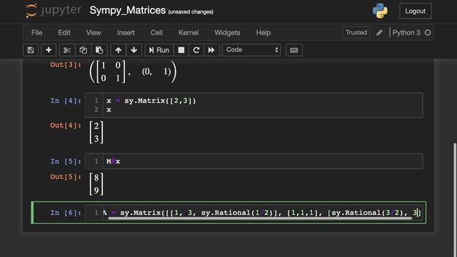Open the Kernel menu
The width and height of the screenshot is (457, 257).
tap(189, 33)
